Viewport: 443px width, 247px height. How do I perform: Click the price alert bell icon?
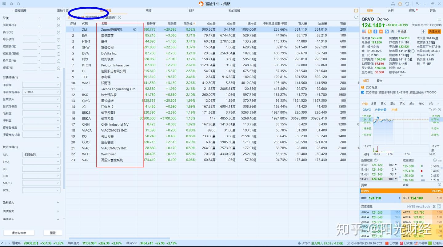(423, 31)
